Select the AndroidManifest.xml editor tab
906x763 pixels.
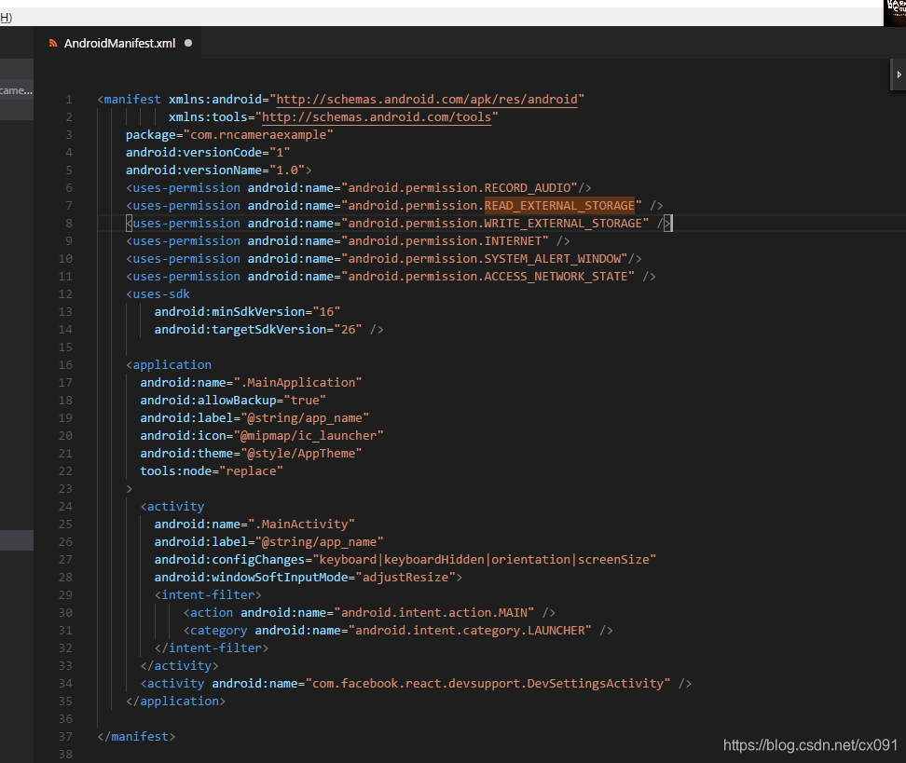tap(119, 43)
